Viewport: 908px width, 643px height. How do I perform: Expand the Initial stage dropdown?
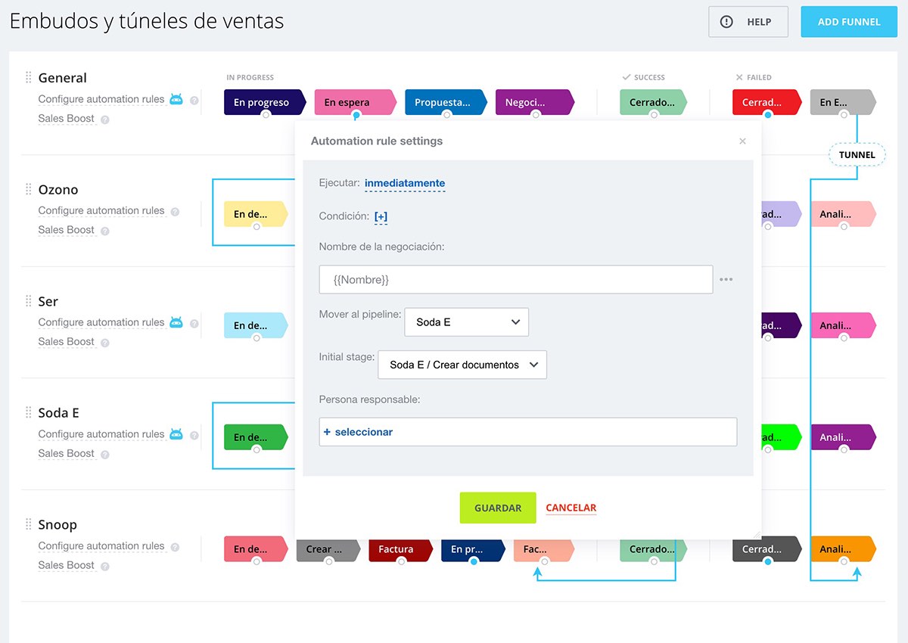462,365
